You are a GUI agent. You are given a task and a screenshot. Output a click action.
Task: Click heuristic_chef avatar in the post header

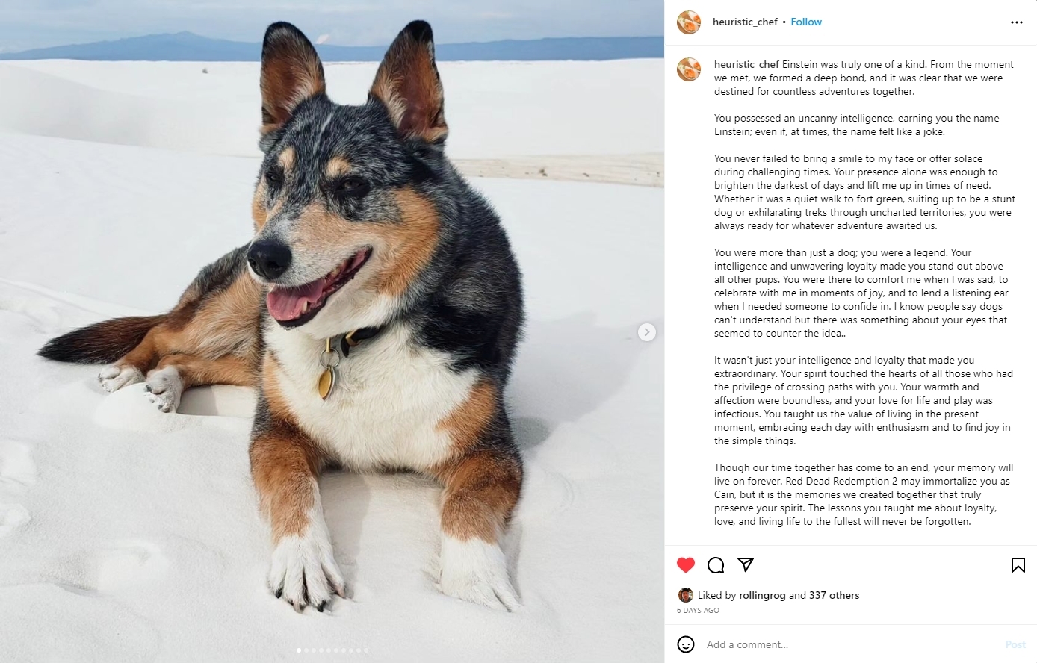689,22
